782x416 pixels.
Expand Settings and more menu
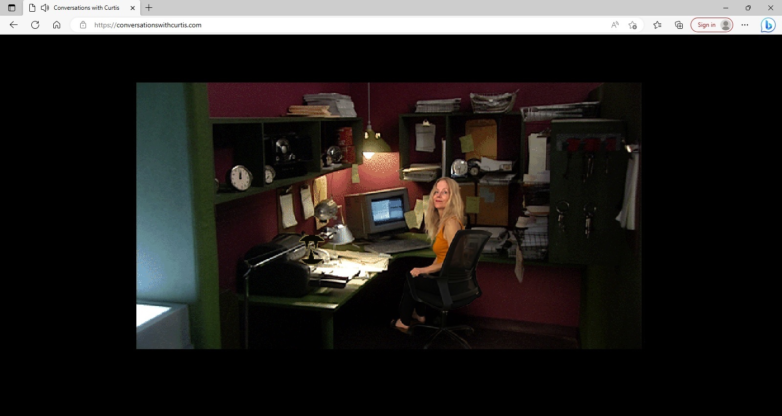(745, 25)
